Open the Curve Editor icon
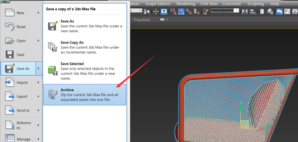The width and height of the screenshot is (298, 142). tap(287, 11)
